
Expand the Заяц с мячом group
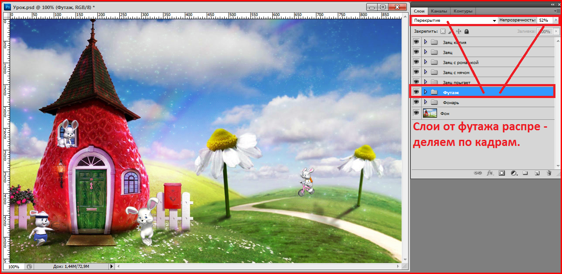pyautogui.click(x=425, y=72)
